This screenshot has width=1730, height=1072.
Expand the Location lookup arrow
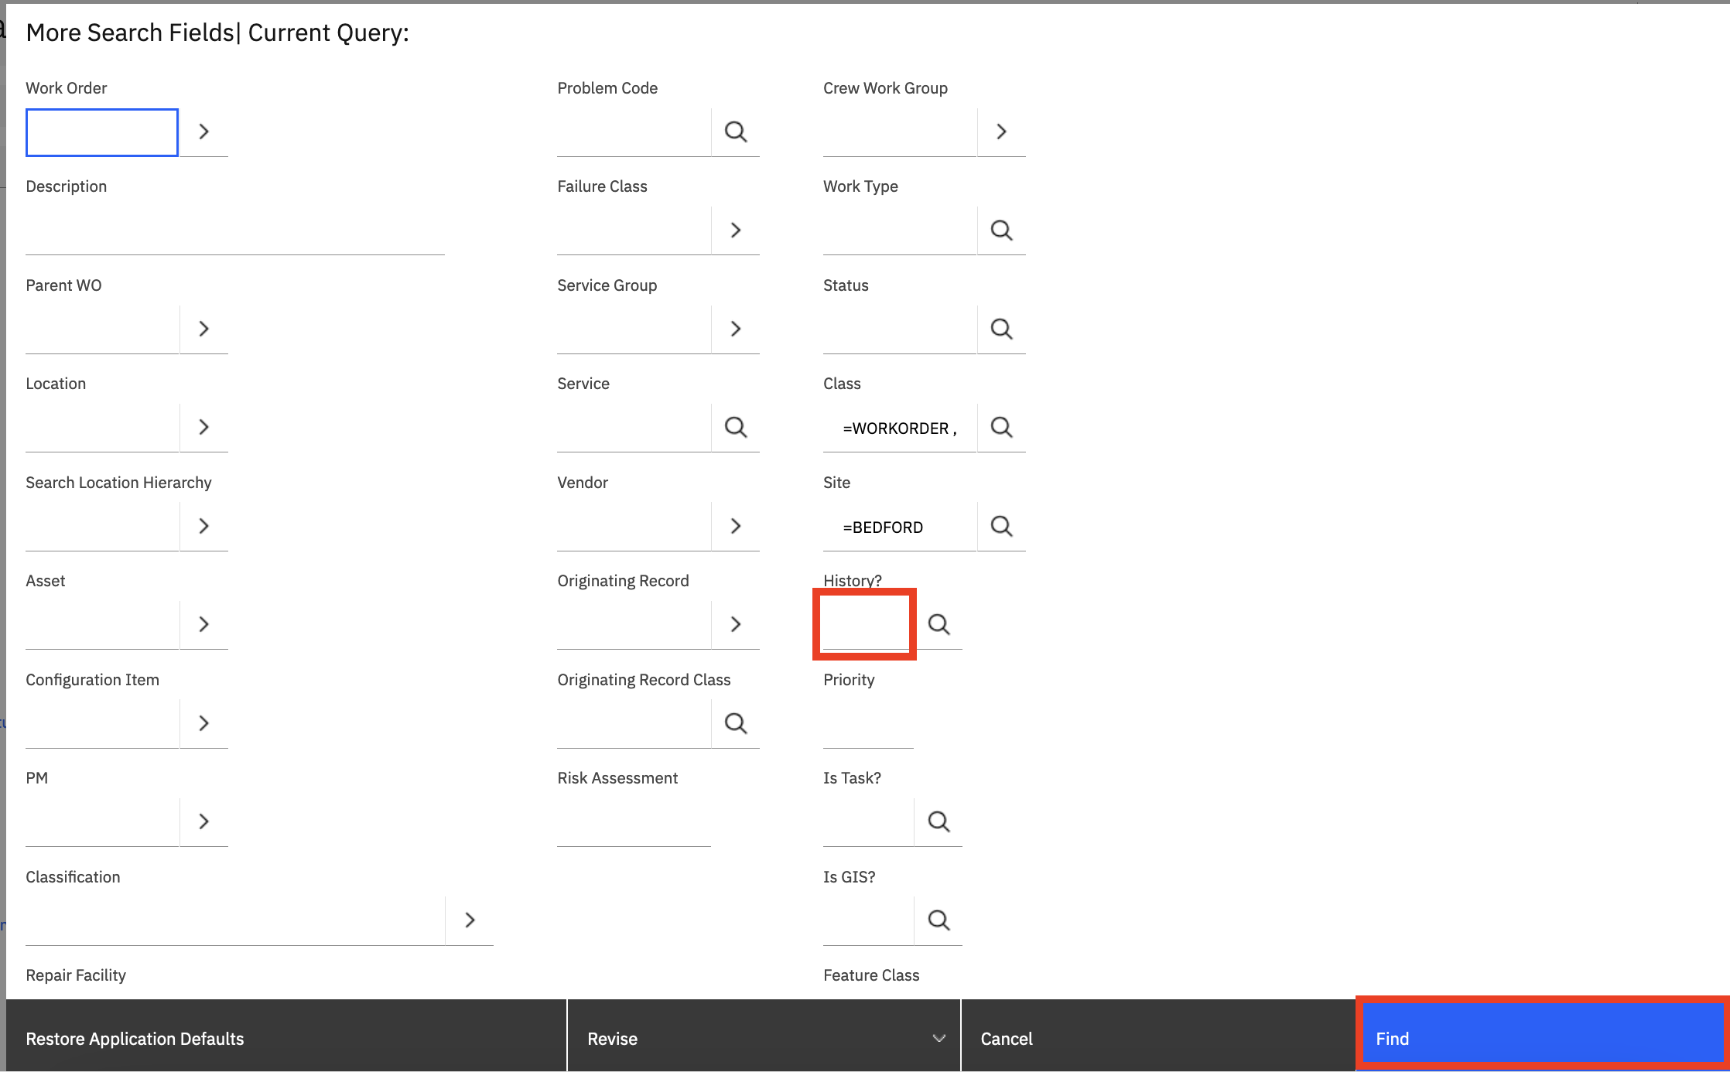tap(204, 427)
